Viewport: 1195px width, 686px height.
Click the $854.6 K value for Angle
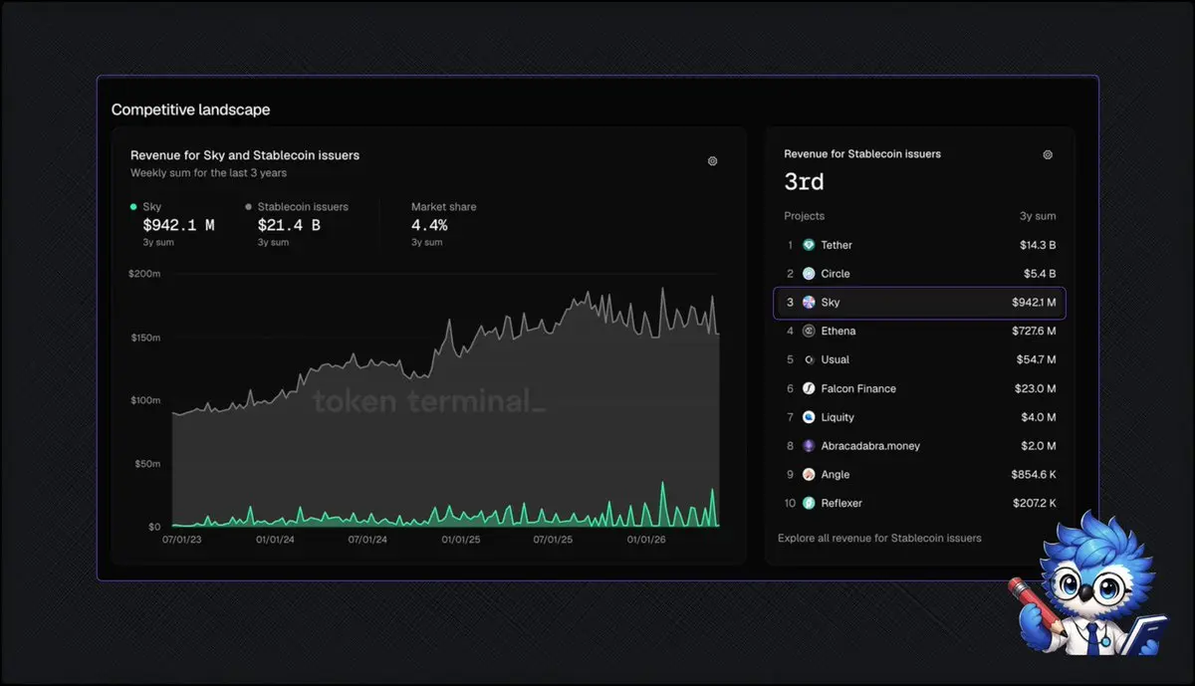click(x=1035, y=475)
